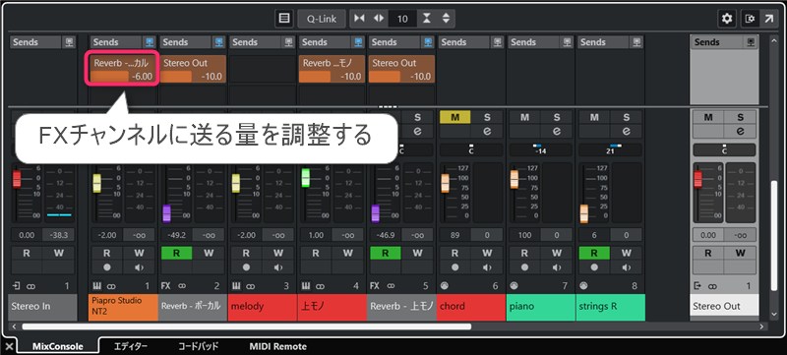Select the melody channel name label

click(263, 307)
